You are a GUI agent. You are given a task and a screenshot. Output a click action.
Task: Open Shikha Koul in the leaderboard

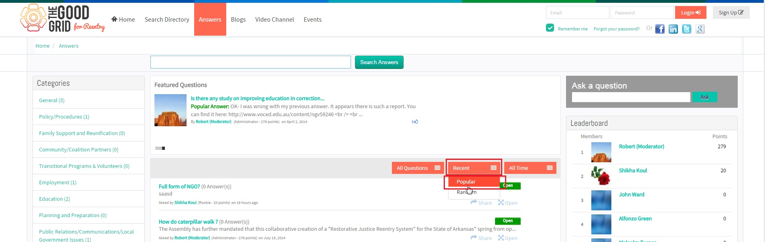click(x=633, y=170)
